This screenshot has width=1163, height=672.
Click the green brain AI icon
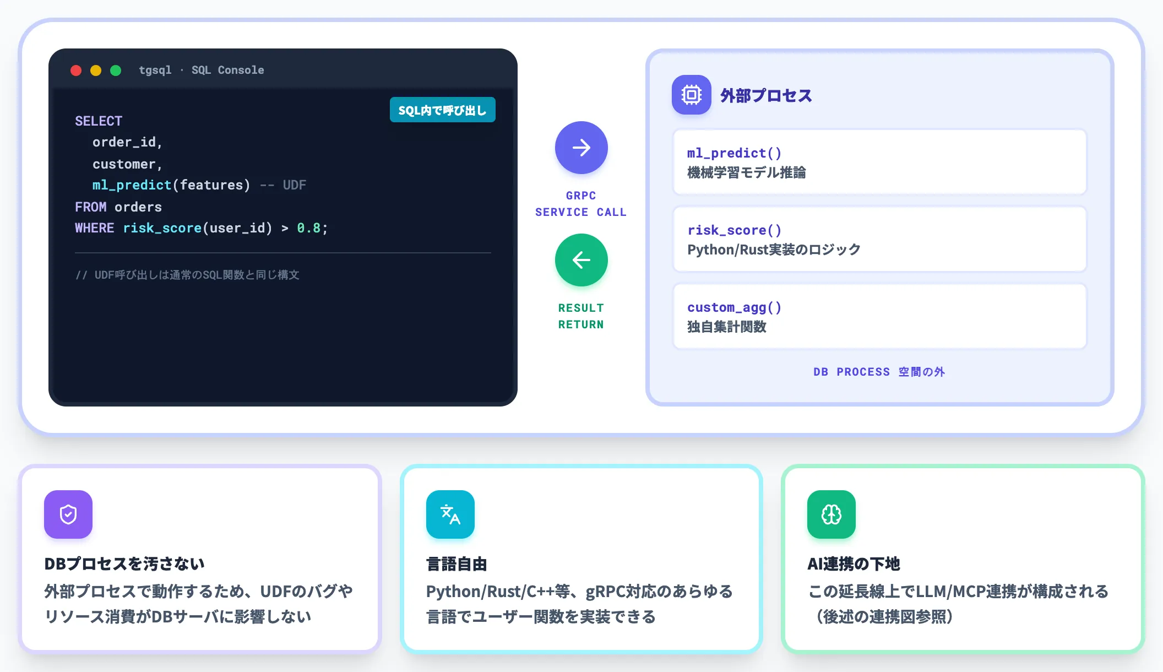[x=832, y=514]
